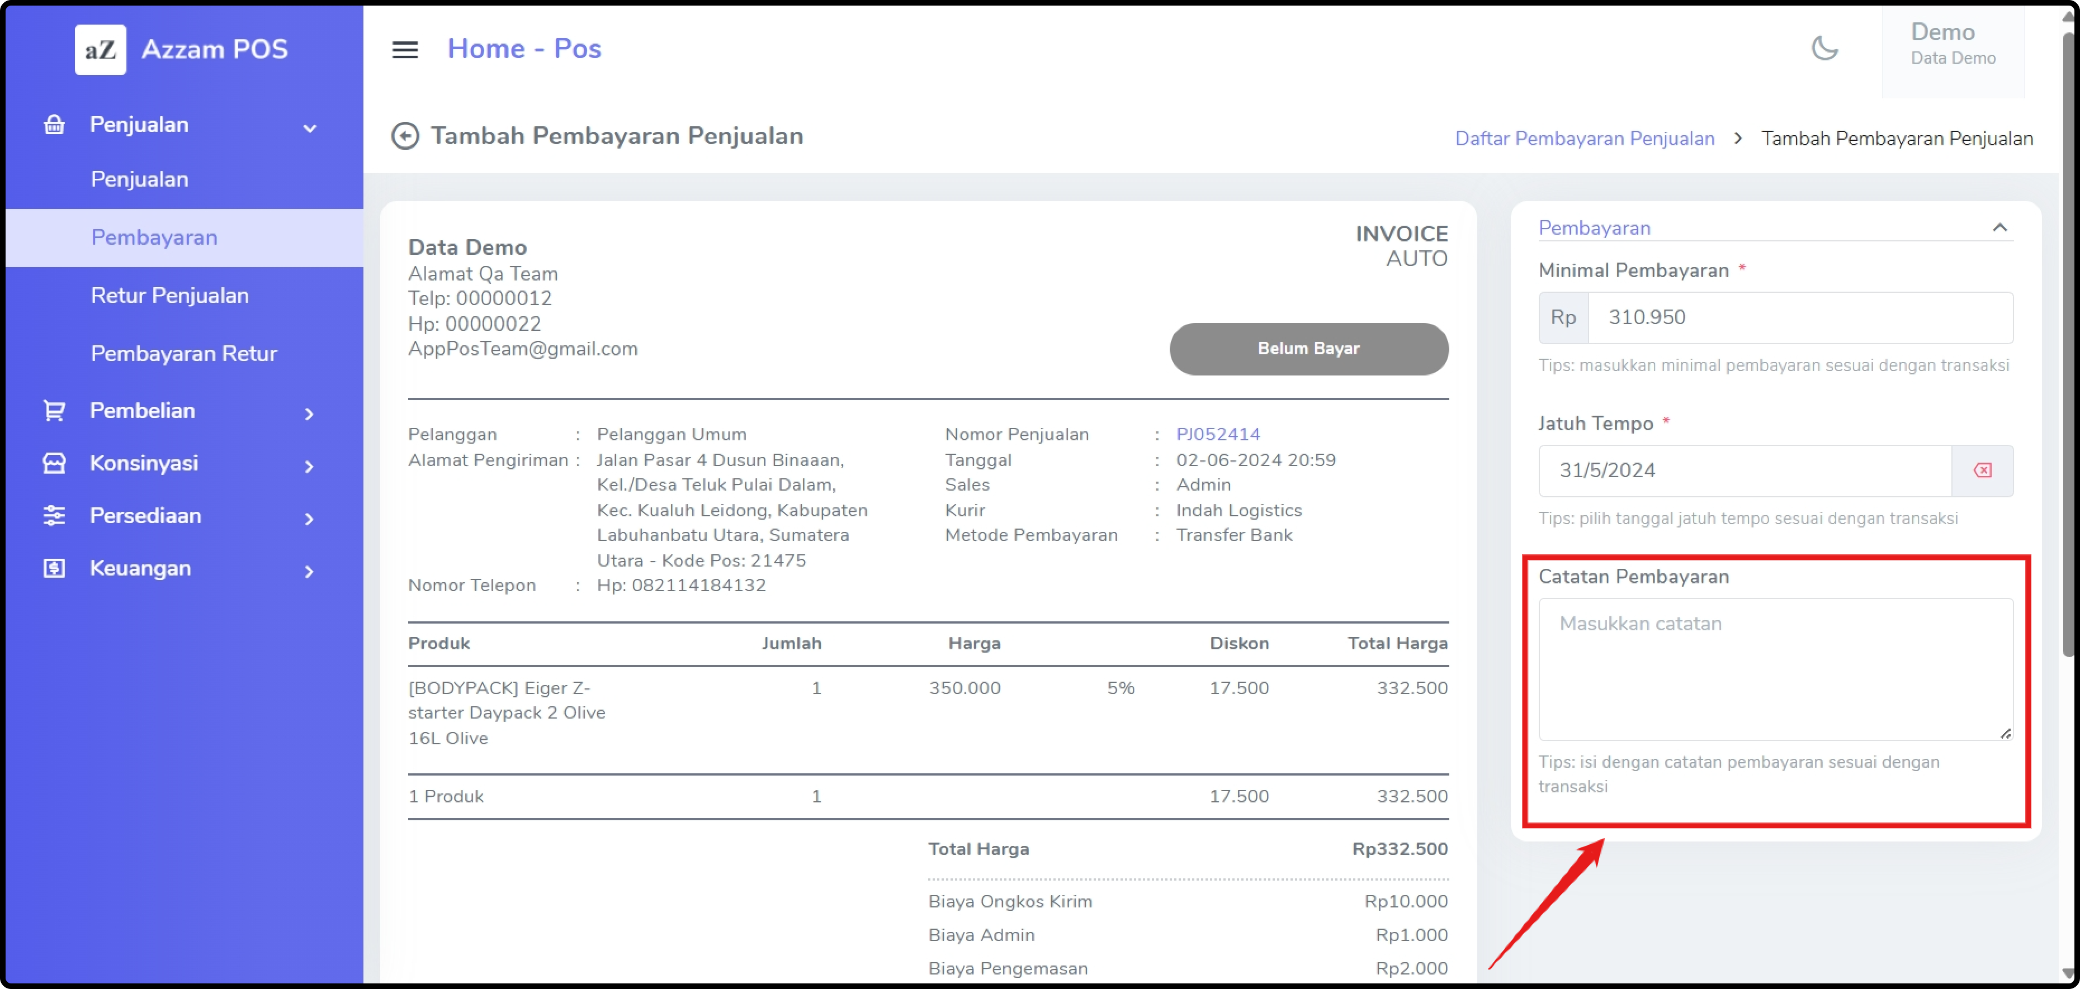Click the back arrow beside page title
2080x989 pixels.
[404, 136]
